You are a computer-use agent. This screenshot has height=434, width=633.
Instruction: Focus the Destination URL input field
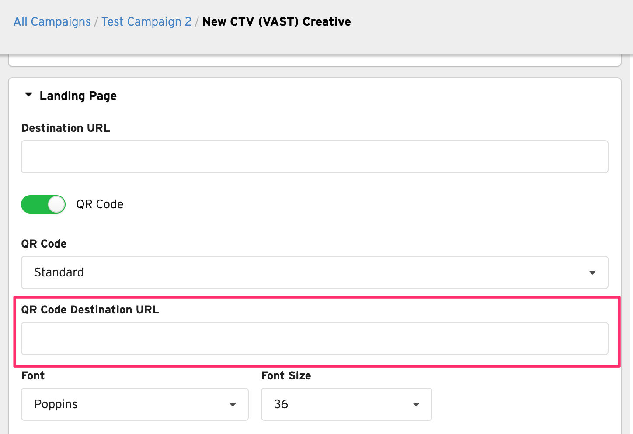click(314, 157)
